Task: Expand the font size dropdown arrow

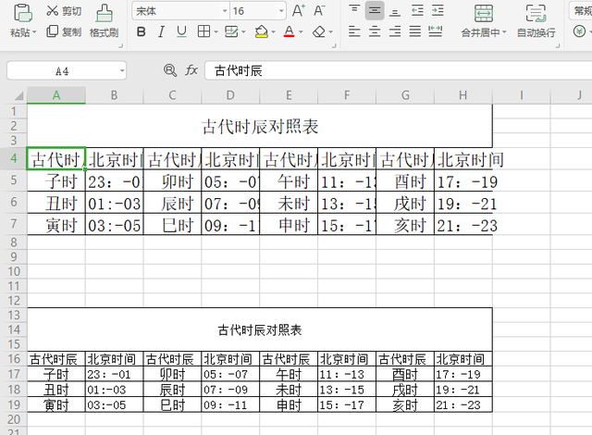Action: click(281, 11)
